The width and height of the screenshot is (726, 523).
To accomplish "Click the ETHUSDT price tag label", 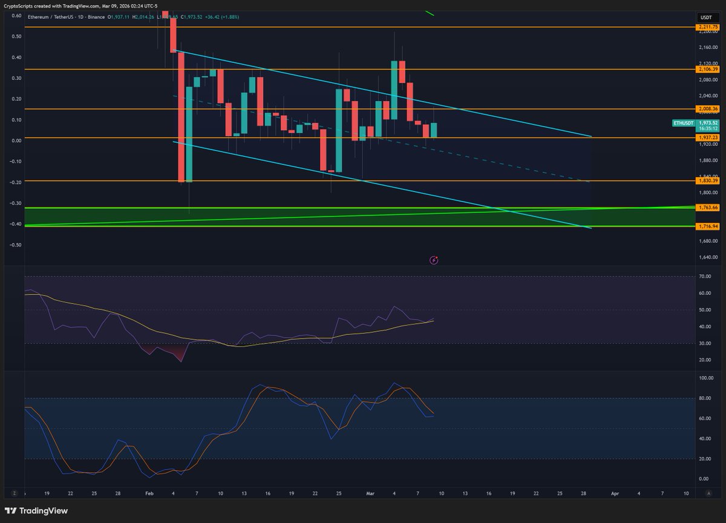I will tap(684, 123).
